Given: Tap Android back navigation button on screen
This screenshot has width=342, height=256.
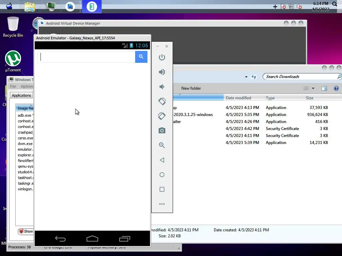Looking at the screenshot, I should pyautogui.click(x=60, y=239).
